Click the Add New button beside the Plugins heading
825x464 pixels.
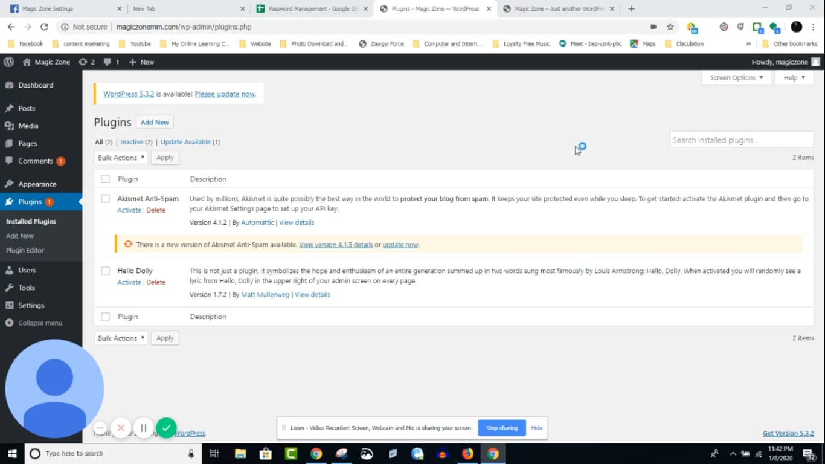(x=155, y=122)
